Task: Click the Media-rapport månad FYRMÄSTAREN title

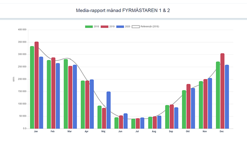Action: coord(123,11)
